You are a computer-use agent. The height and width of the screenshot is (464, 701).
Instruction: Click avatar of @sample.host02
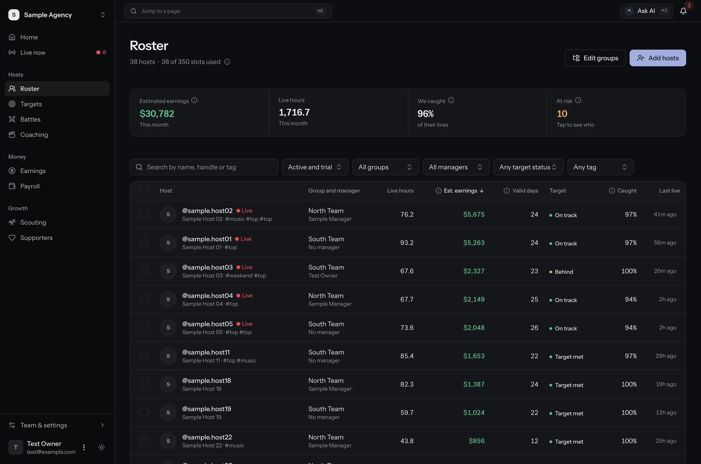click(x=168, y=214)
